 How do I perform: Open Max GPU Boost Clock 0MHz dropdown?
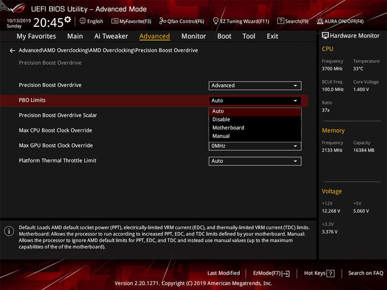coord(255,146)
